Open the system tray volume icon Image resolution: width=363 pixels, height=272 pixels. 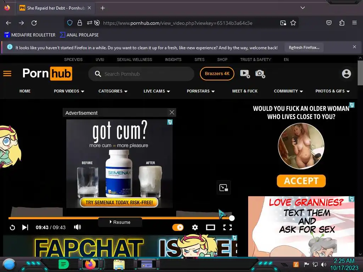324,264
